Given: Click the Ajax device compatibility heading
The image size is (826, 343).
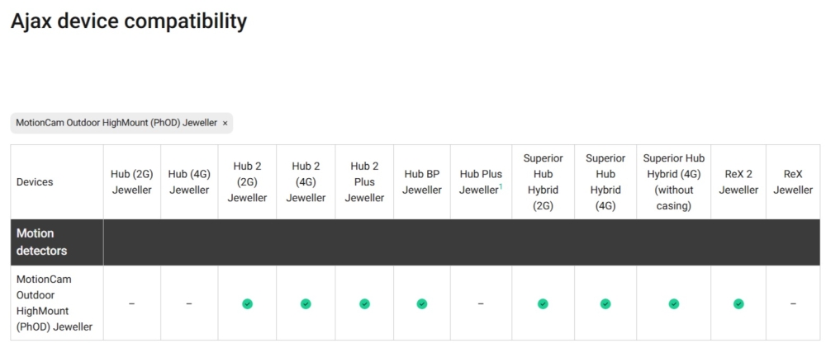Looking at the screenshot, I should coord(129,21).
